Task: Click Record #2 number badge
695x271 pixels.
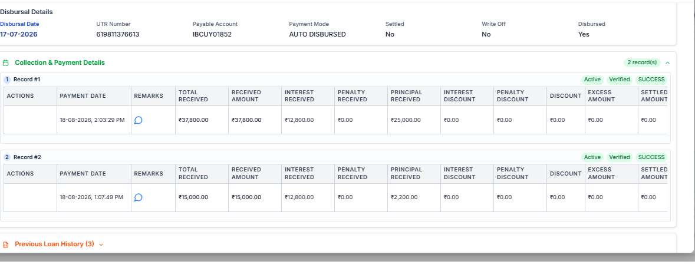Action: click(7, 157)
